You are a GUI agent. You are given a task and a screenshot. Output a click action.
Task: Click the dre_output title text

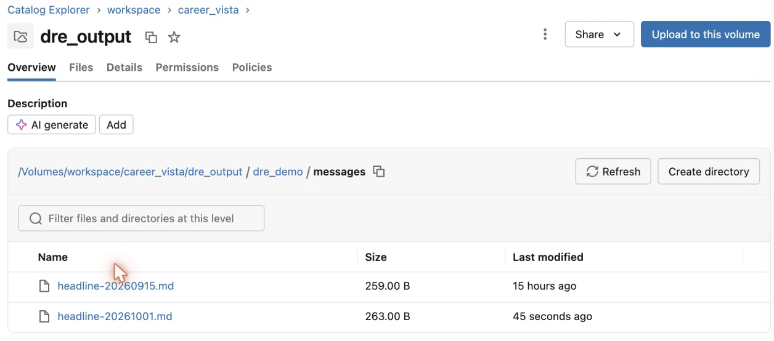[x=86, y=37]
